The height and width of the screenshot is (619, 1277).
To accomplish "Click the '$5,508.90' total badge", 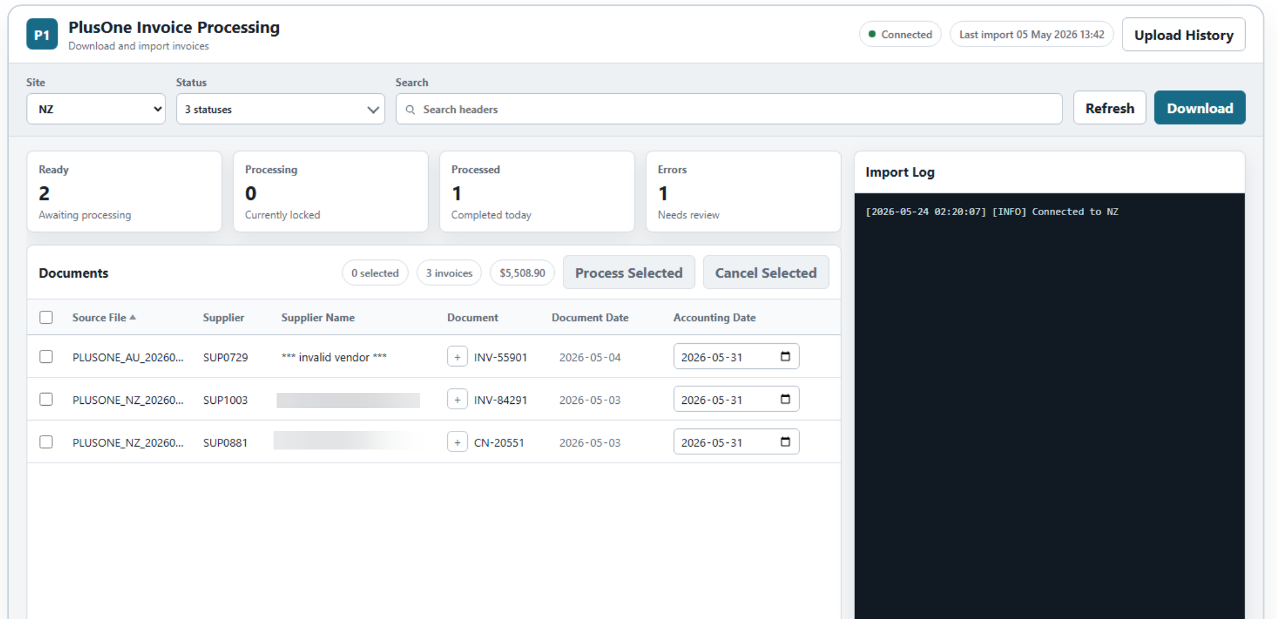I will 522,273.
